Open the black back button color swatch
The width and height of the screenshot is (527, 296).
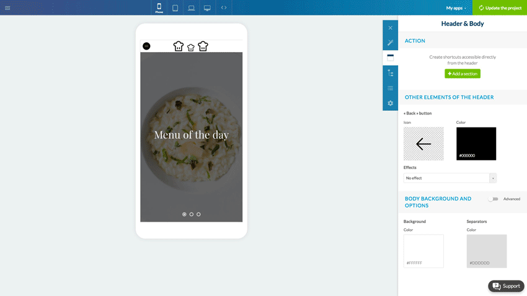click(x=476, y=144)
